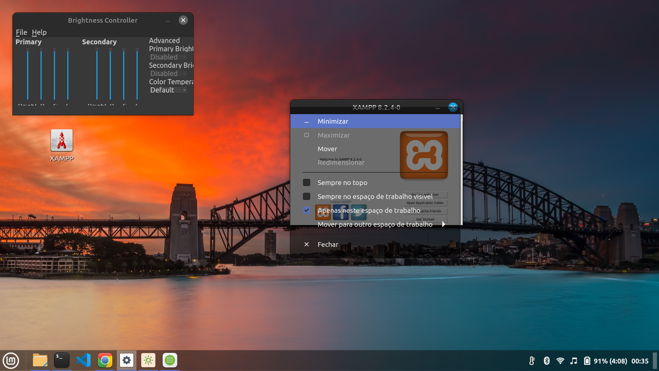Click the Apache Friends button in XAMPP

425,211
